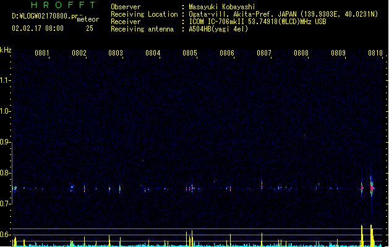Click the HROFFT title text
Viewport: 389px width, 247px height.
(x=63, y=5)
